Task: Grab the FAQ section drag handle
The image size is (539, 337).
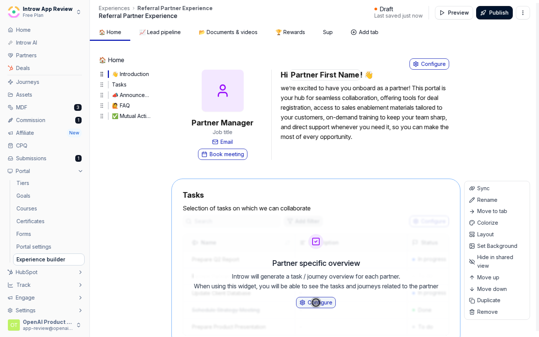Action: 102,106
